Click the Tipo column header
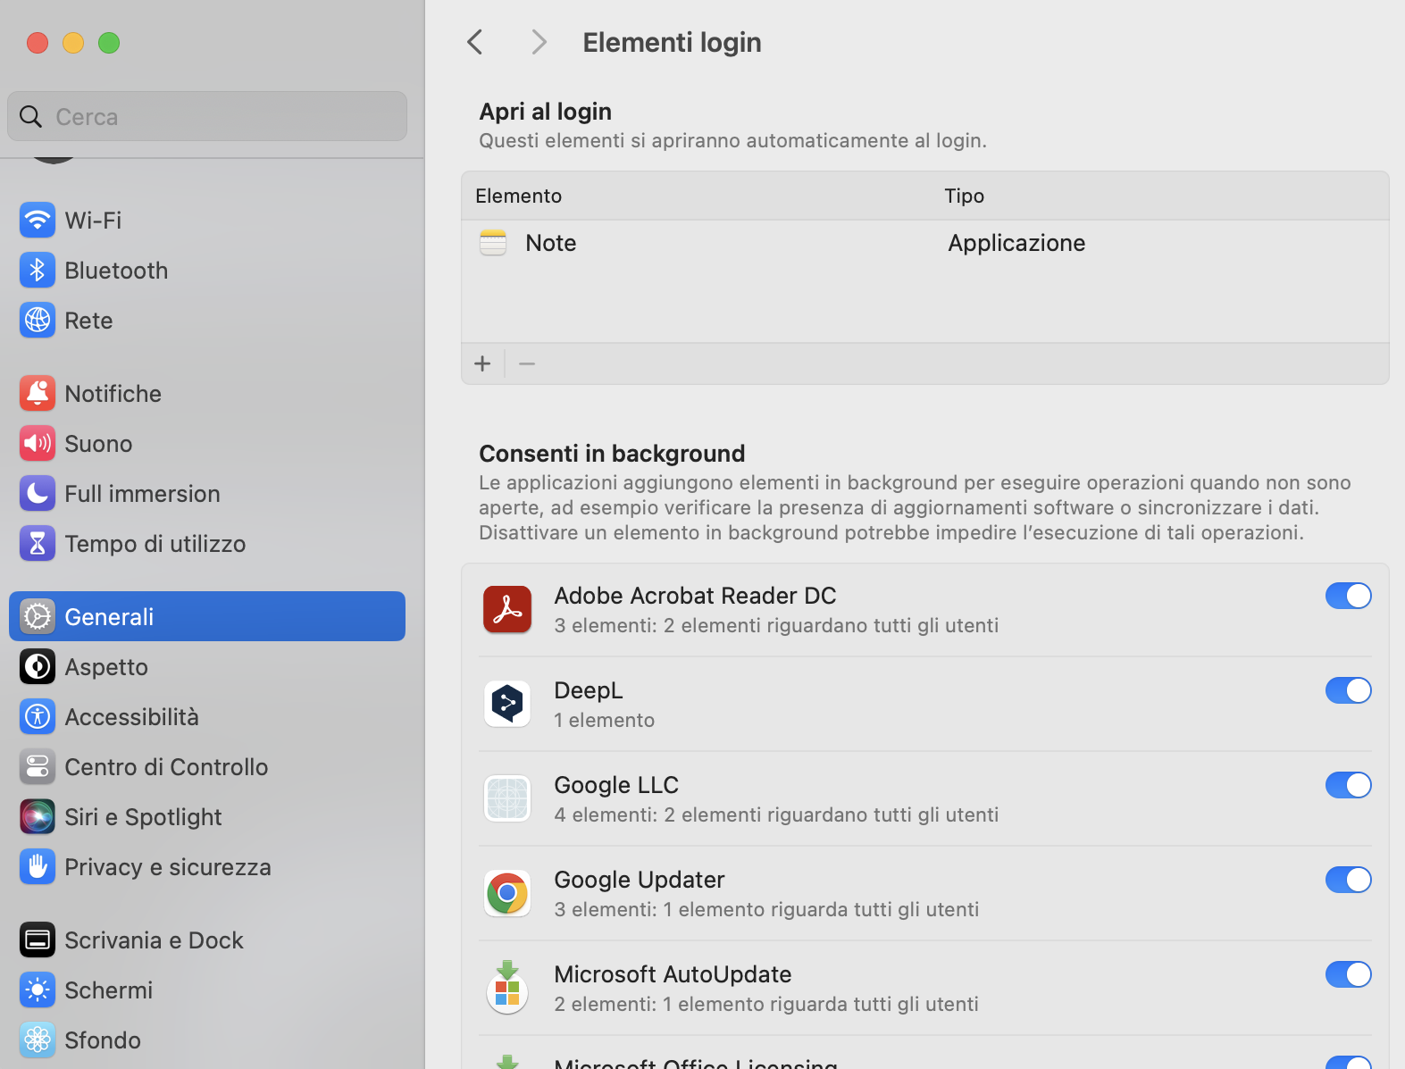Screen dimensions: 1405x1069 (965, 196)
